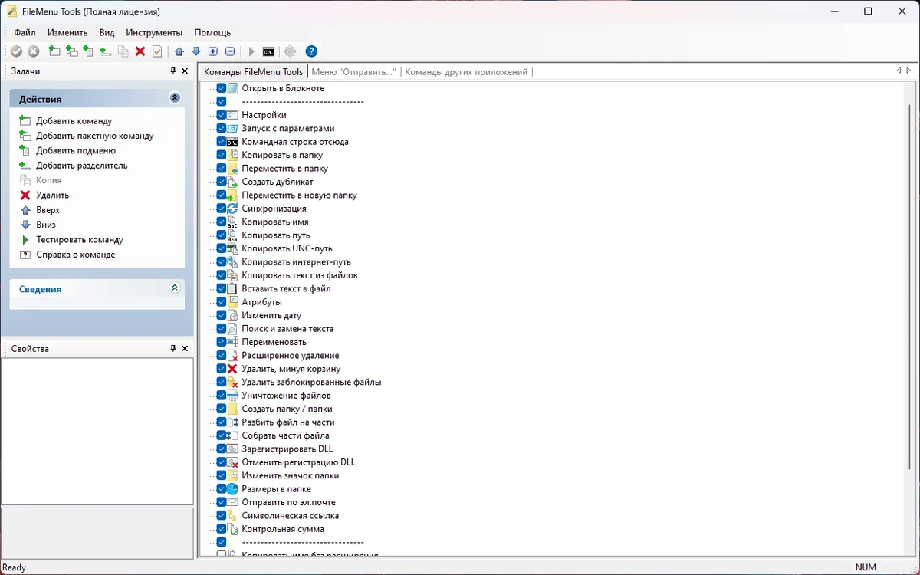Click the folder icon of Создать папку / папки
This screenshot has height=575, width=920.
coord(233,409)
